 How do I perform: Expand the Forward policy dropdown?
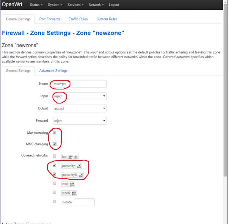tap(79, 121)
